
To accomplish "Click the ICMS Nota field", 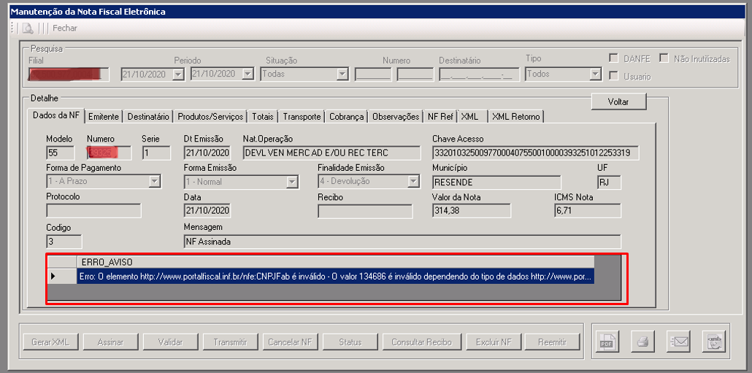I will click(x=588, y=210).
